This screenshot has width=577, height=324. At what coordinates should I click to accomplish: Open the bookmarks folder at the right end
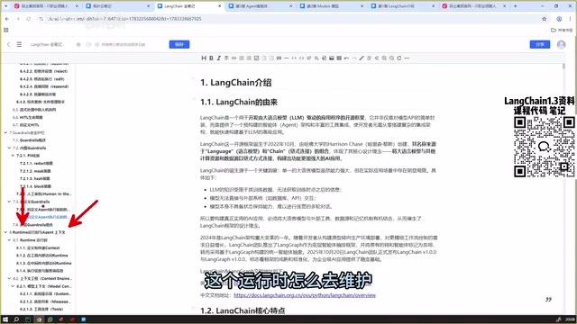[x=562, y=30]
